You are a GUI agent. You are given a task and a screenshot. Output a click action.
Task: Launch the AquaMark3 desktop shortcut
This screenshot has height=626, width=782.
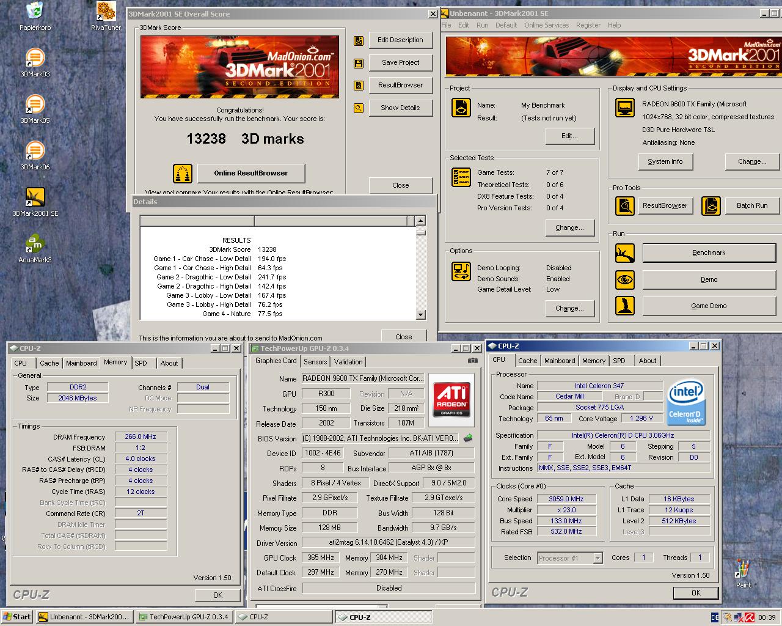35,249
